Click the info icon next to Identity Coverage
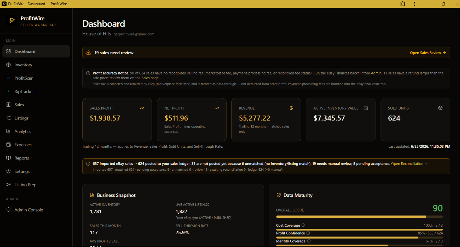 pos(309,241)
